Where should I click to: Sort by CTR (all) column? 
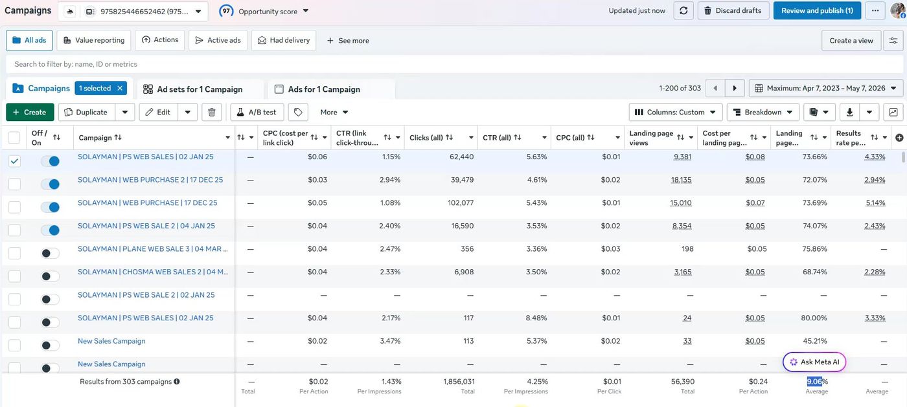tap(517, 137)
